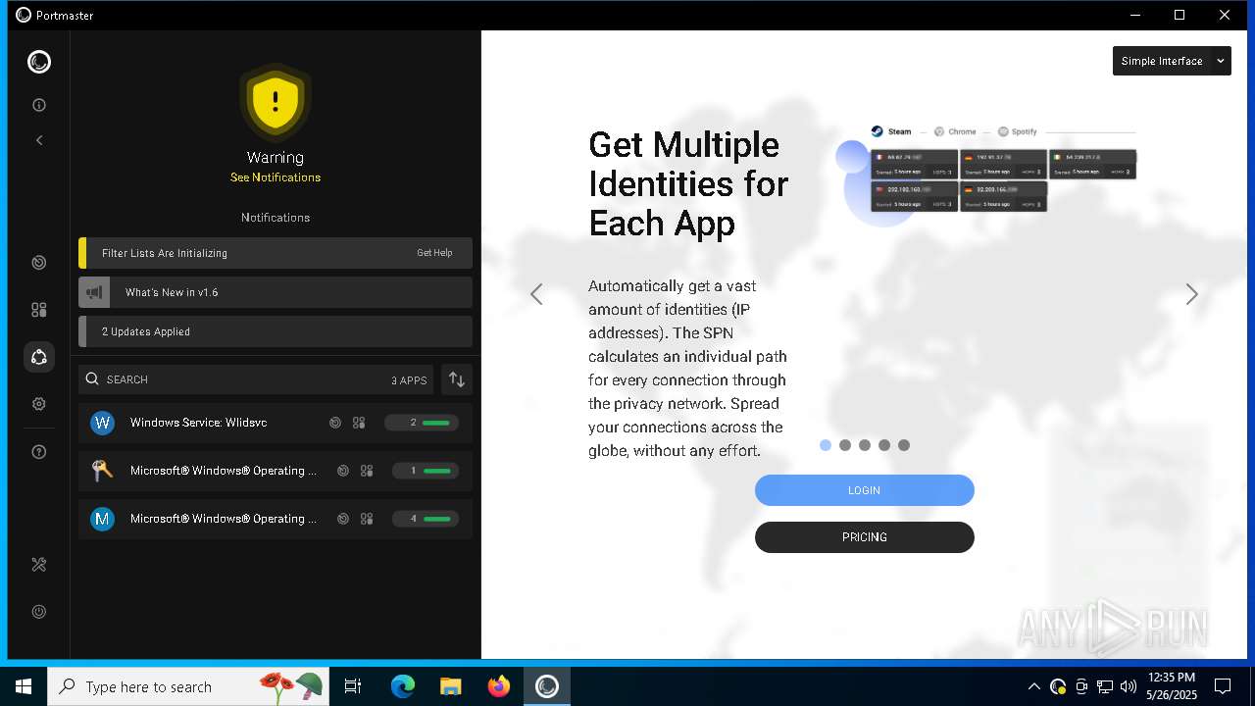Go to previous slide with left arrow
The image size is (1255, 706).
[x=536, y=294]
